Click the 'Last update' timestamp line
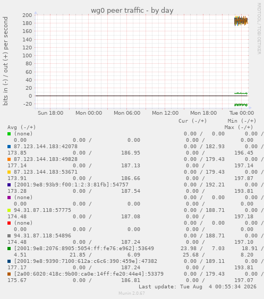This screenshot has height=299, width=264. coord(198,287)
